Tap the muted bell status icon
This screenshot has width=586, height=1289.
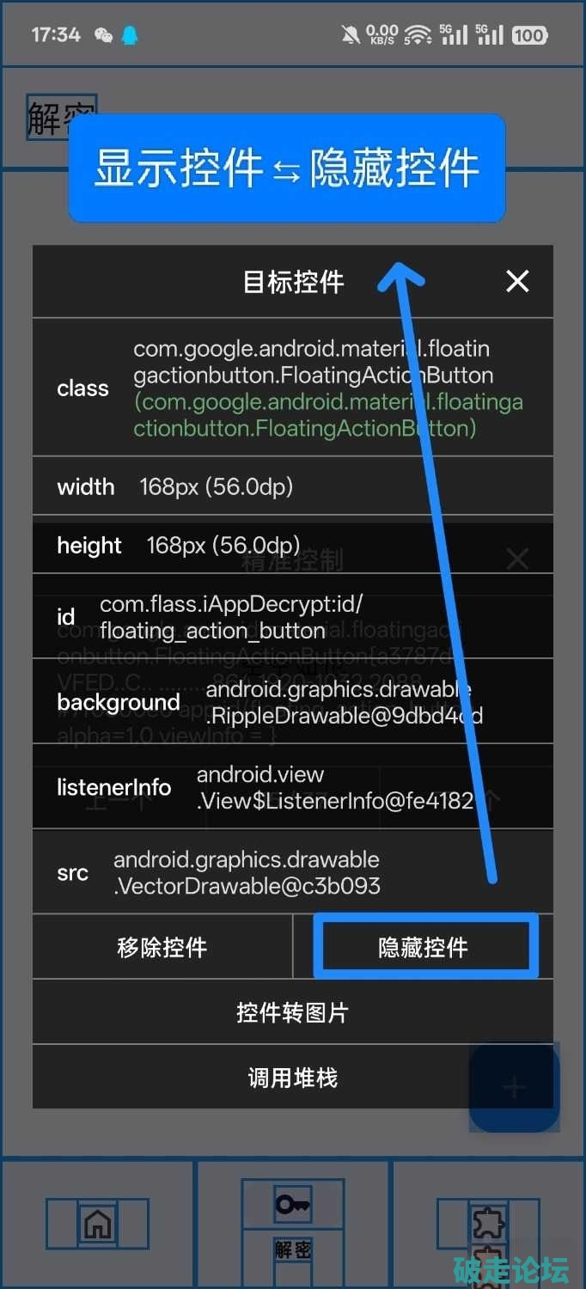[x=351, y=35]
